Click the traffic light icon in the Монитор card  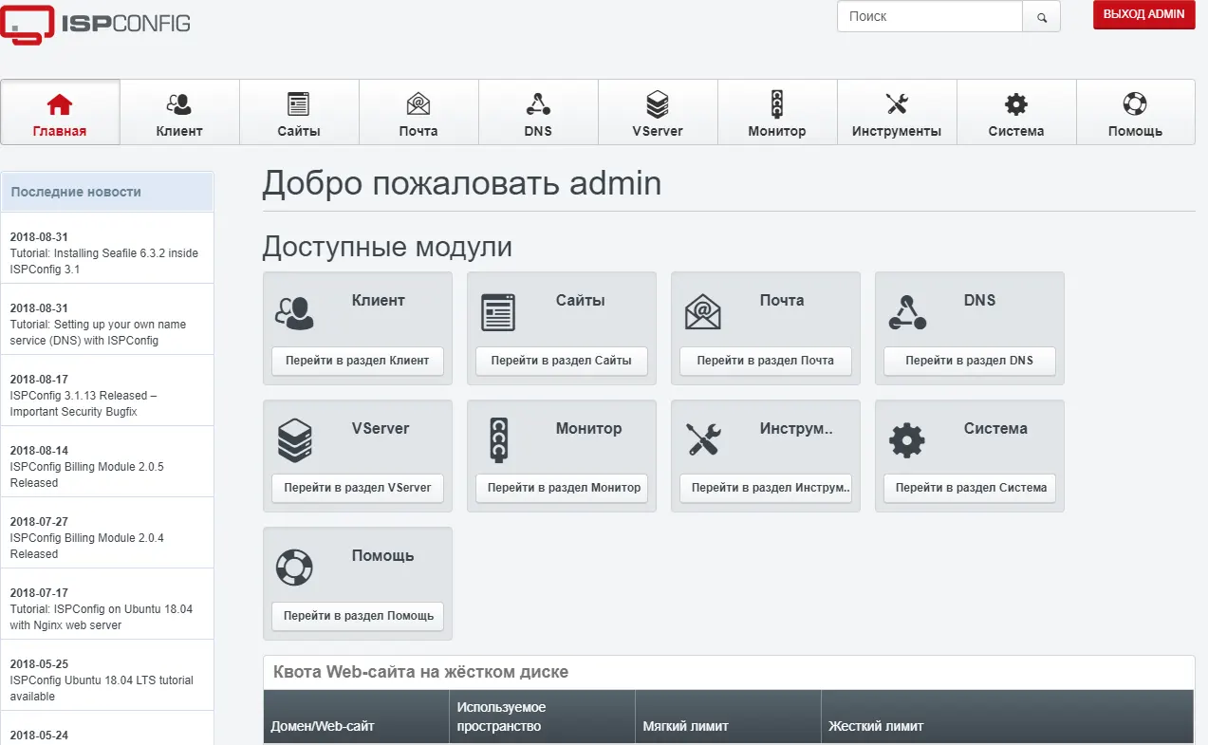point(498,440)
